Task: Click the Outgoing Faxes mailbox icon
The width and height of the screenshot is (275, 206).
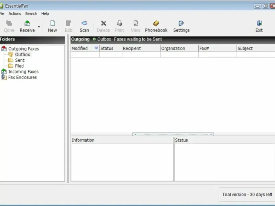Action: coord(4,48)
